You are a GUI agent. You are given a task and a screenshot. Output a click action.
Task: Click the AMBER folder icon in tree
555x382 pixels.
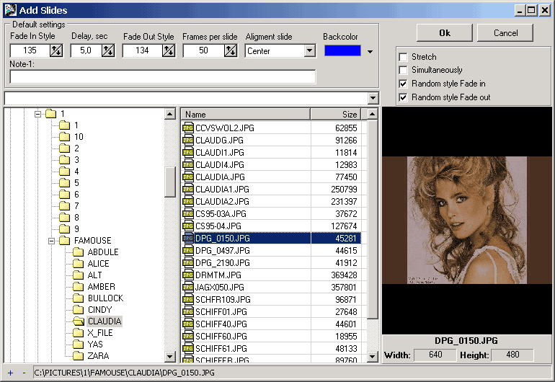pos(78,287)
